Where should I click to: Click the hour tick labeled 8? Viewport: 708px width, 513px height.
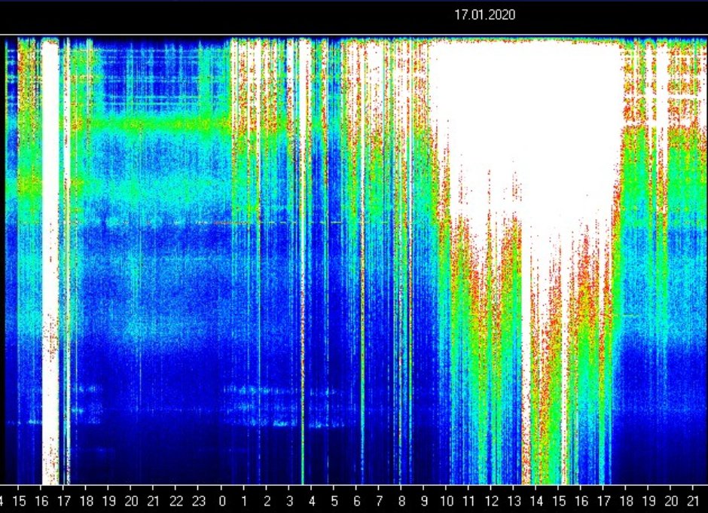click(401, 501)
